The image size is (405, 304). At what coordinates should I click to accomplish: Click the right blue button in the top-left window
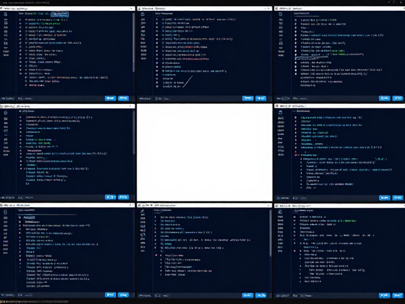tap(123, 98)
